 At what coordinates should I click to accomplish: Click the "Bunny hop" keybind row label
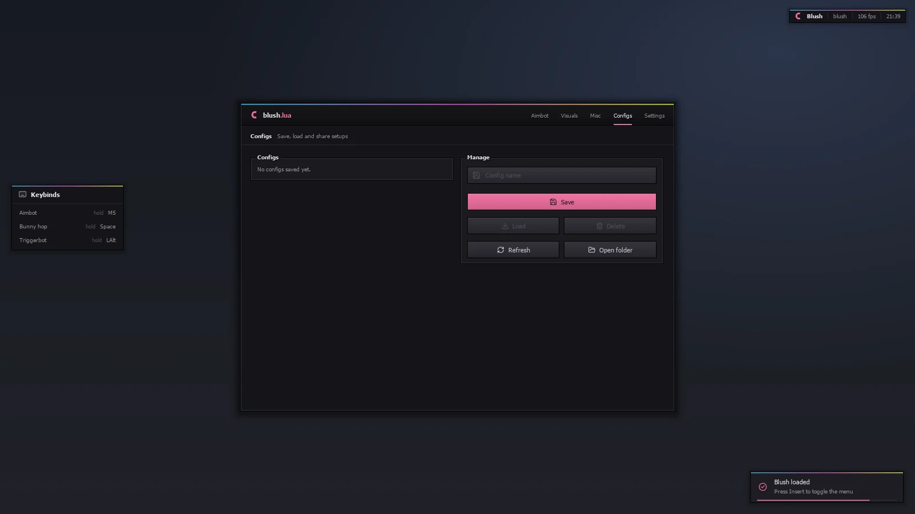pos(33,227)
